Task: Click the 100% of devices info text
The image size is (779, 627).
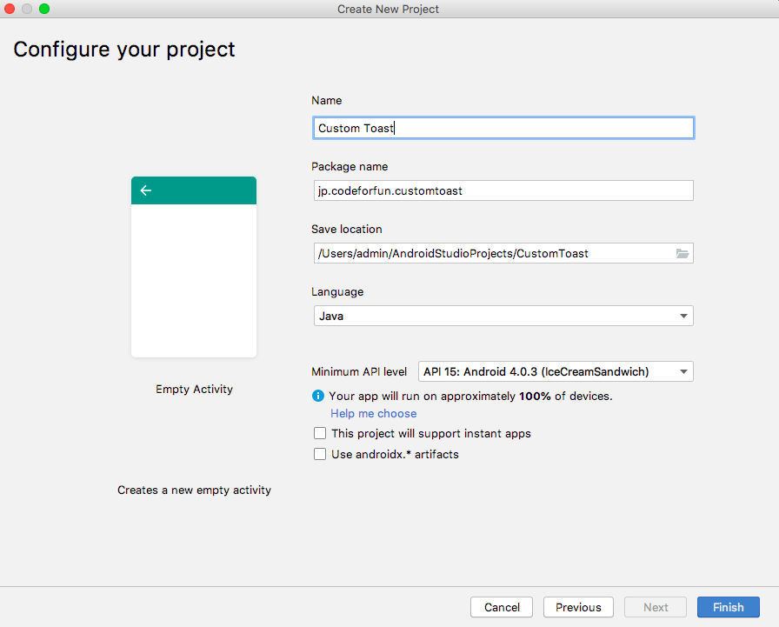Action: coord(470,396)
